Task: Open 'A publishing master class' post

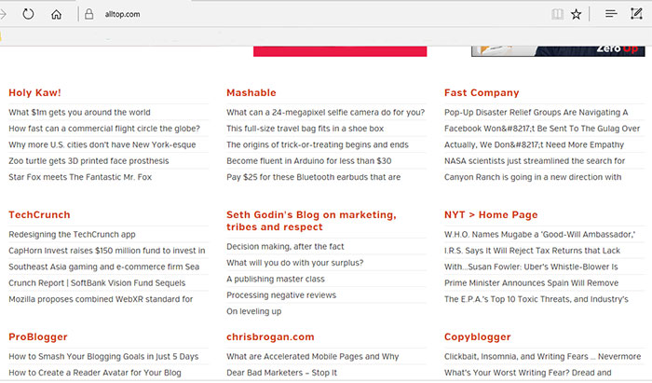Action: (276, 279)
